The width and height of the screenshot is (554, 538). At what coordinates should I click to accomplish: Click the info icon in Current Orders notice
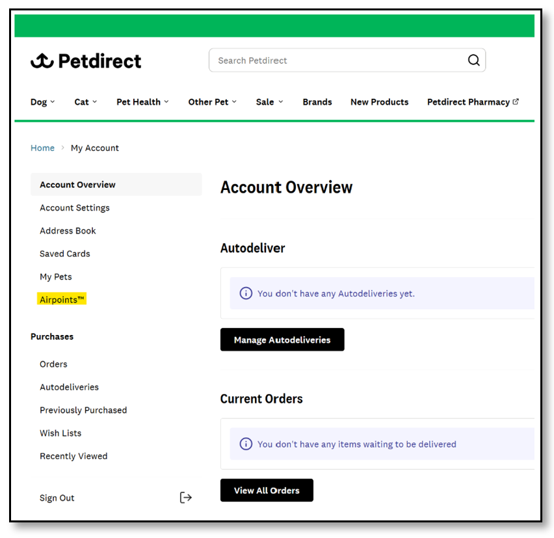click(x=246, y=444)
